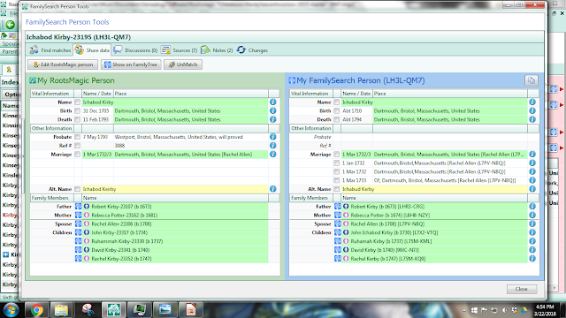Click the Windows Start button
This screenshot has width=566, height=318.
pyautogui.click(x=11, y=310)
